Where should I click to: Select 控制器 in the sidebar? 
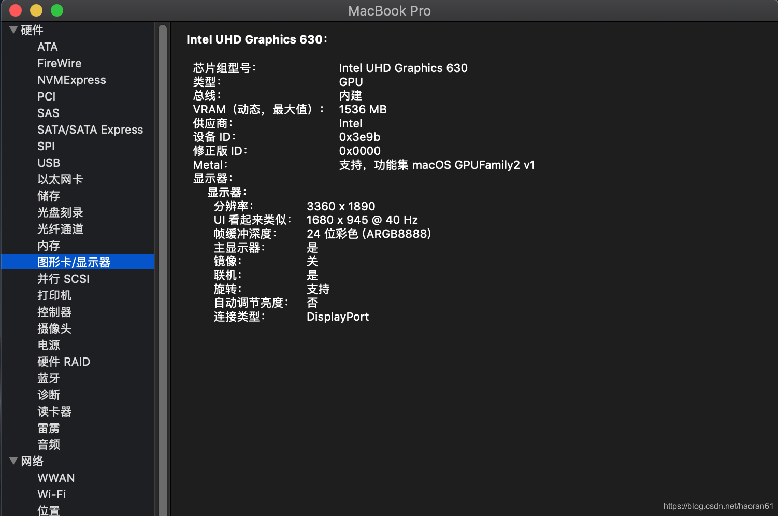click(x=54, y=312)
